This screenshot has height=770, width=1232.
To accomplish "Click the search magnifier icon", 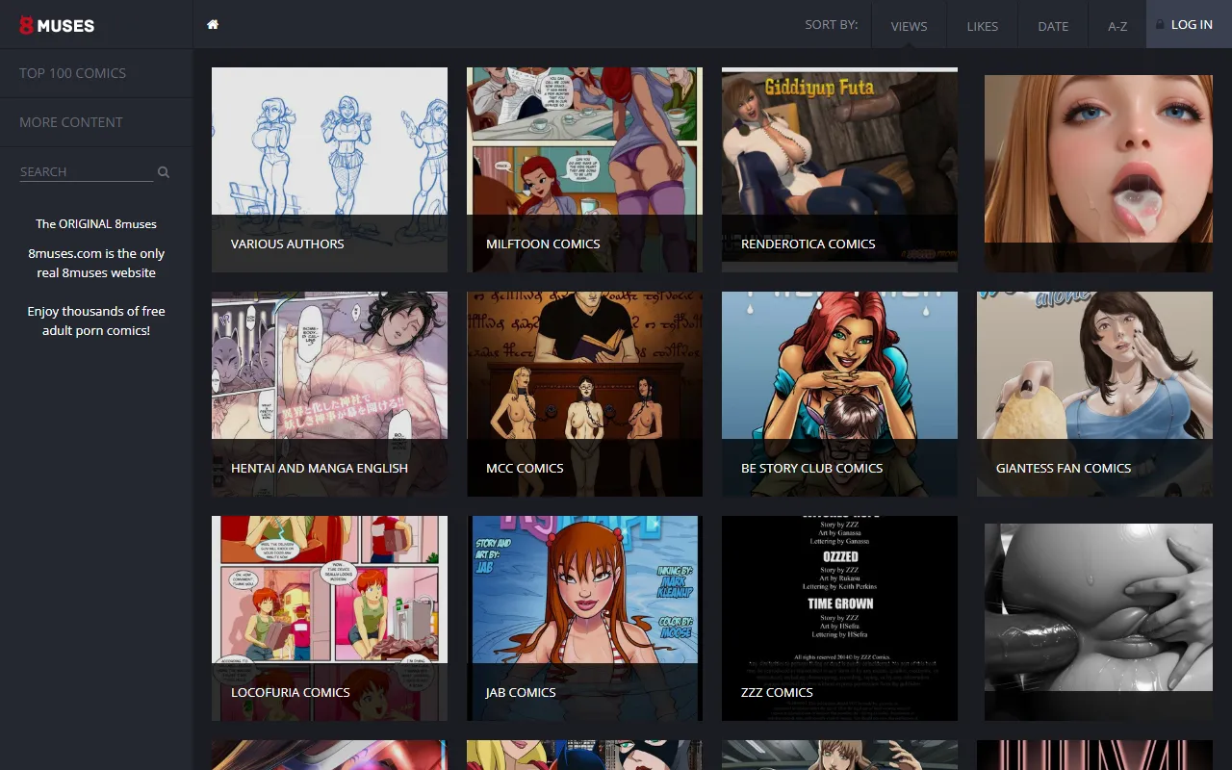I will 164,172.
